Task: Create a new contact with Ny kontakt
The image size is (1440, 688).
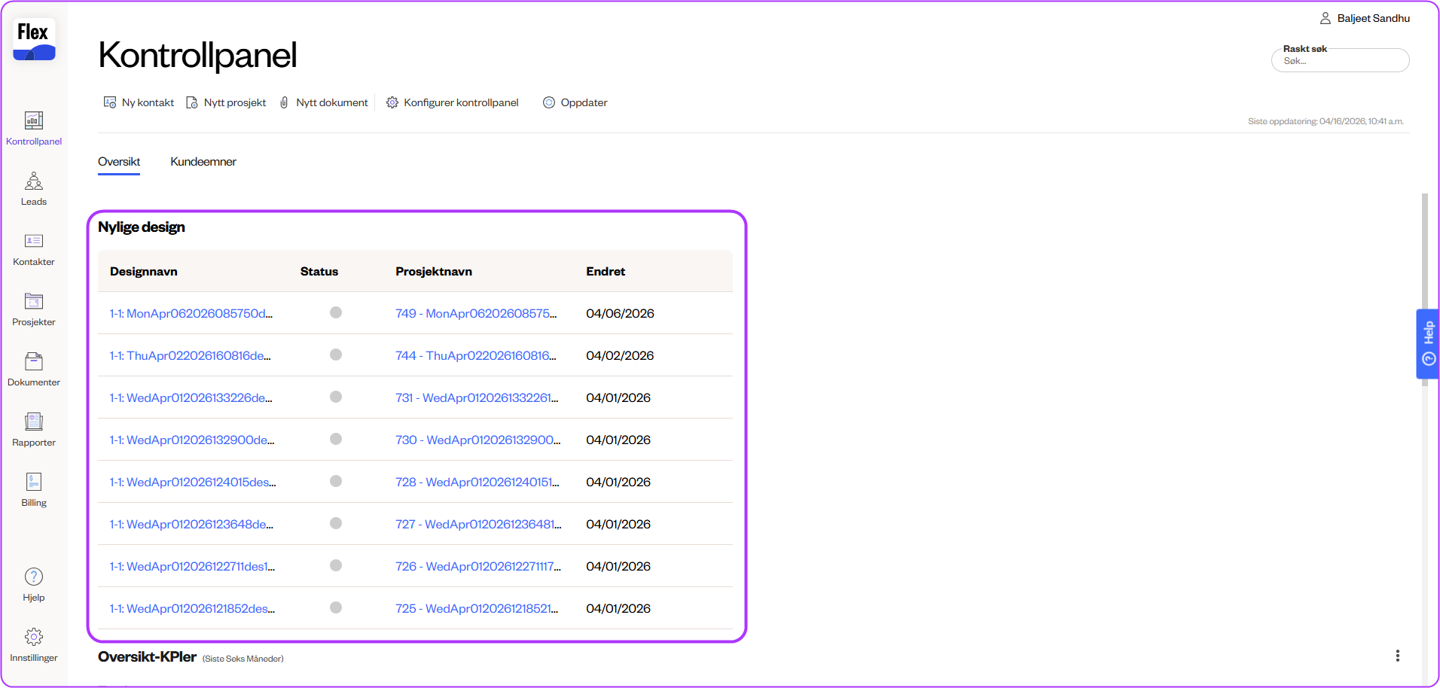Action: pyautogui.click(x=139, y=102)
